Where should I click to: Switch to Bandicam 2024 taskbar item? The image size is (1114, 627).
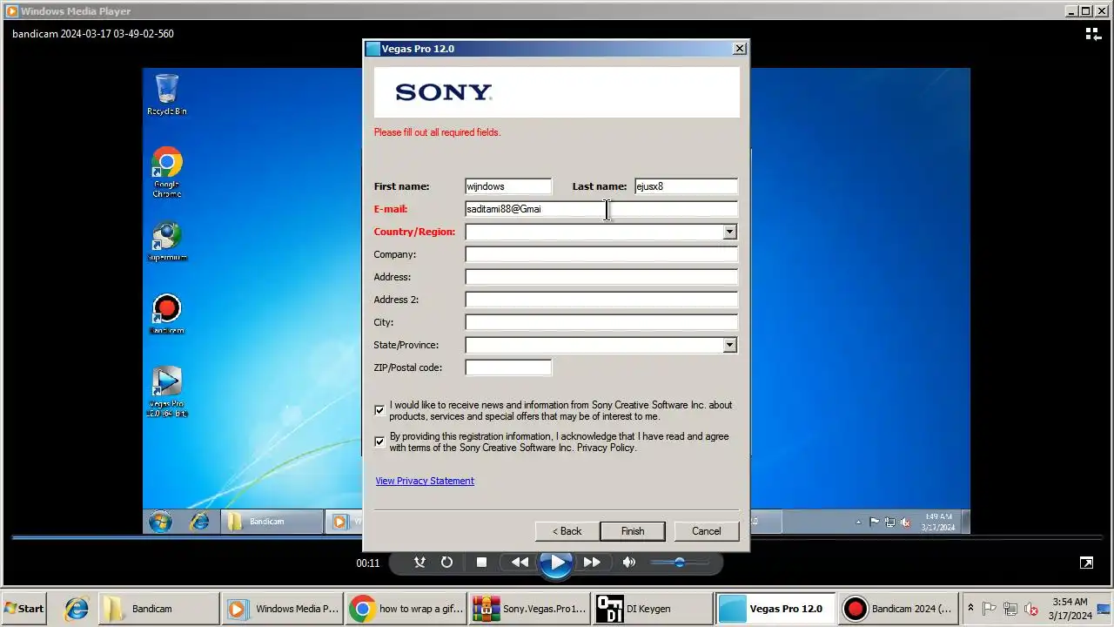tap(901, 609)
